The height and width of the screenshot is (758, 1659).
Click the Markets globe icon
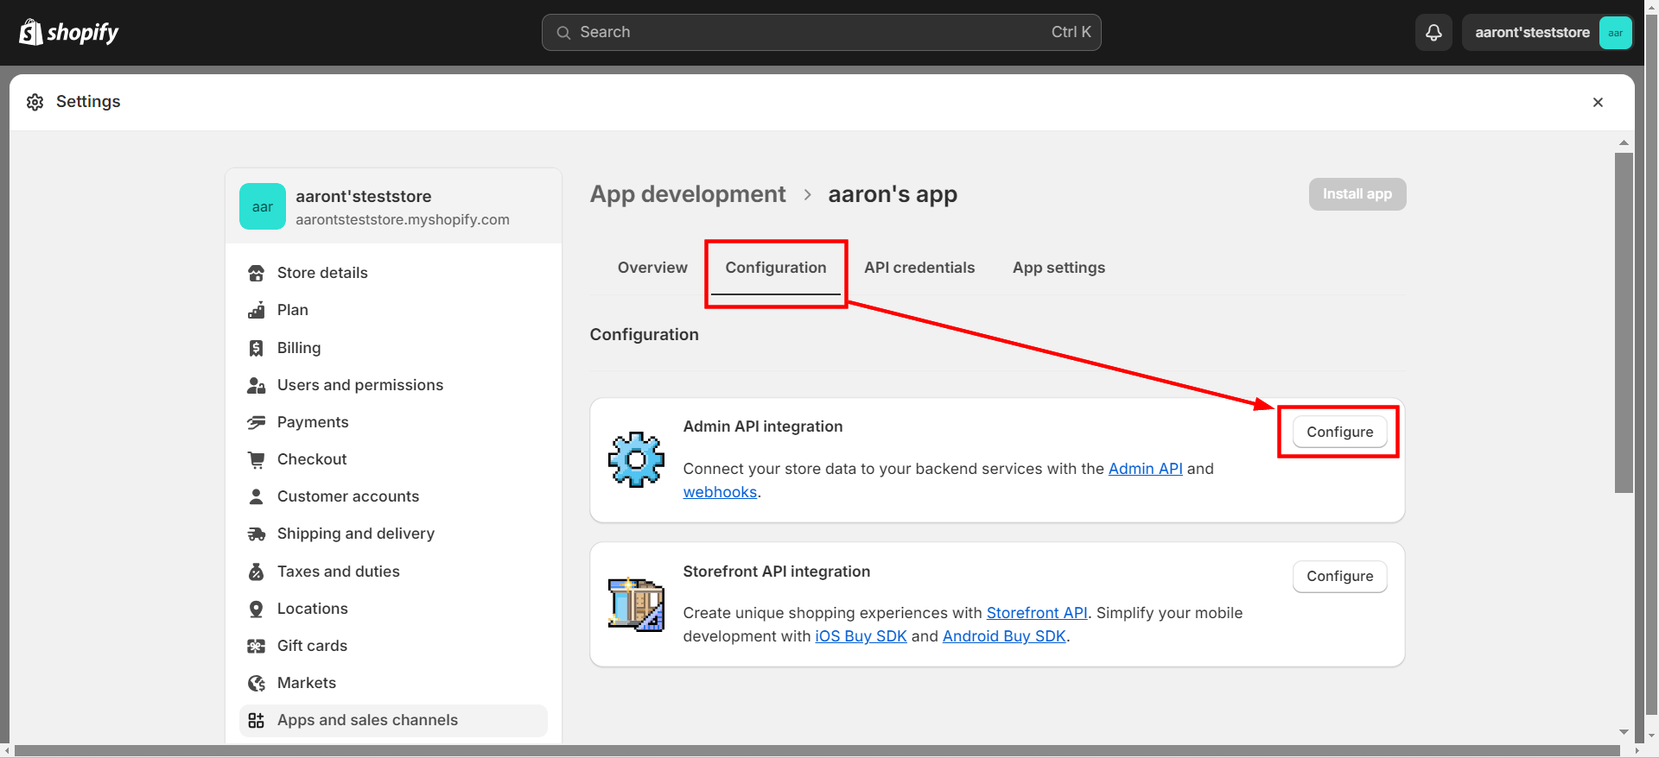(257, 683)
